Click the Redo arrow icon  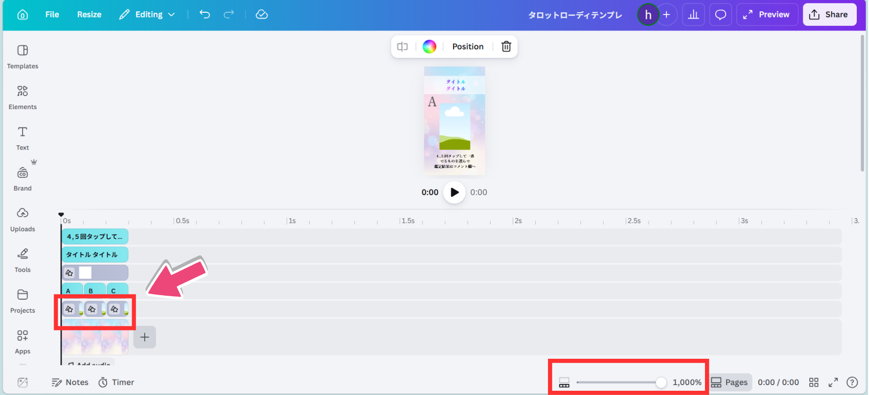pos(229,15)
